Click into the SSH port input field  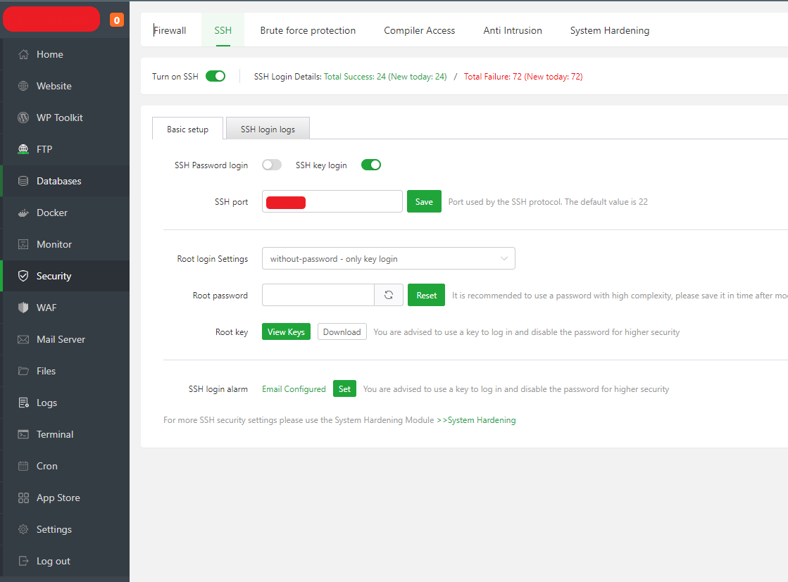[x=332, y=201]
